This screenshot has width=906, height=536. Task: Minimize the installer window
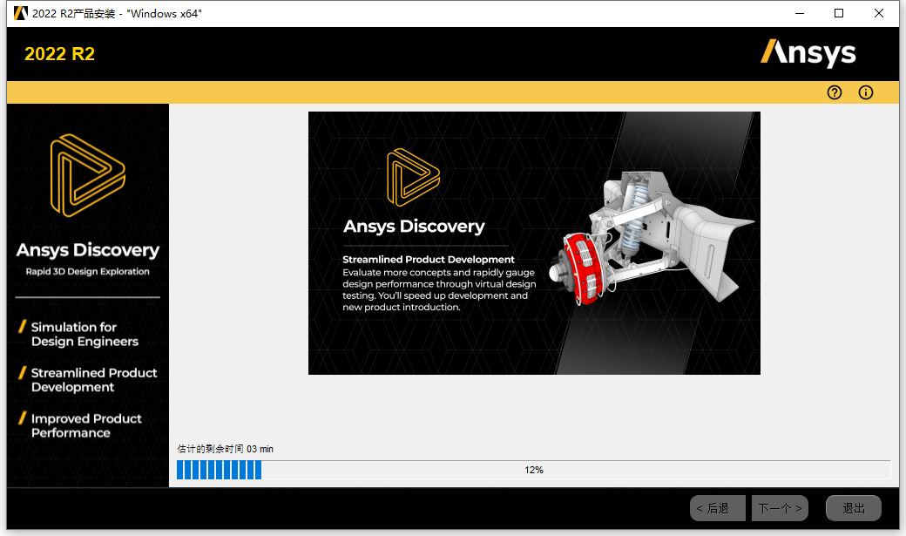point(800,13)
